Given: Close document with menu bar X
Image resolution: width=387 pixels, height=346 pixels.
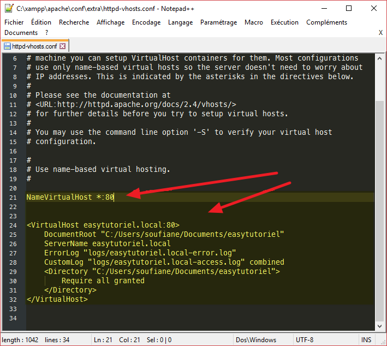Looking at the screenshot, I should [x=380, y=33].
